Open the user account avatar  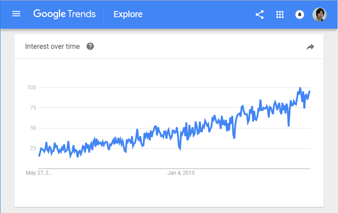[x=320, y=15]
